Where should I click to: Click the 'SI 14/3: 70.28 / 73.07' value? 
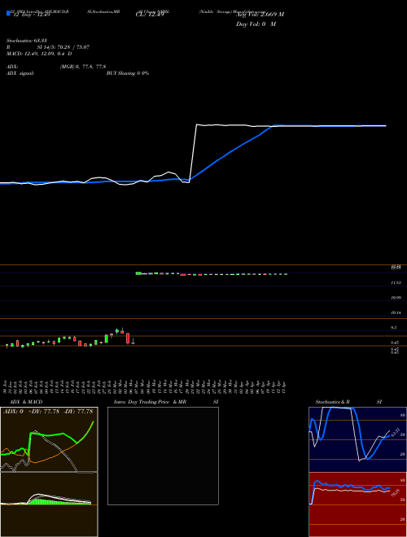(63, 47)
